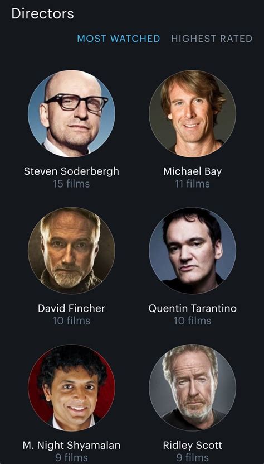
Task: Switch to the Highest Rated tab
Action: click(x=212, y=39)
